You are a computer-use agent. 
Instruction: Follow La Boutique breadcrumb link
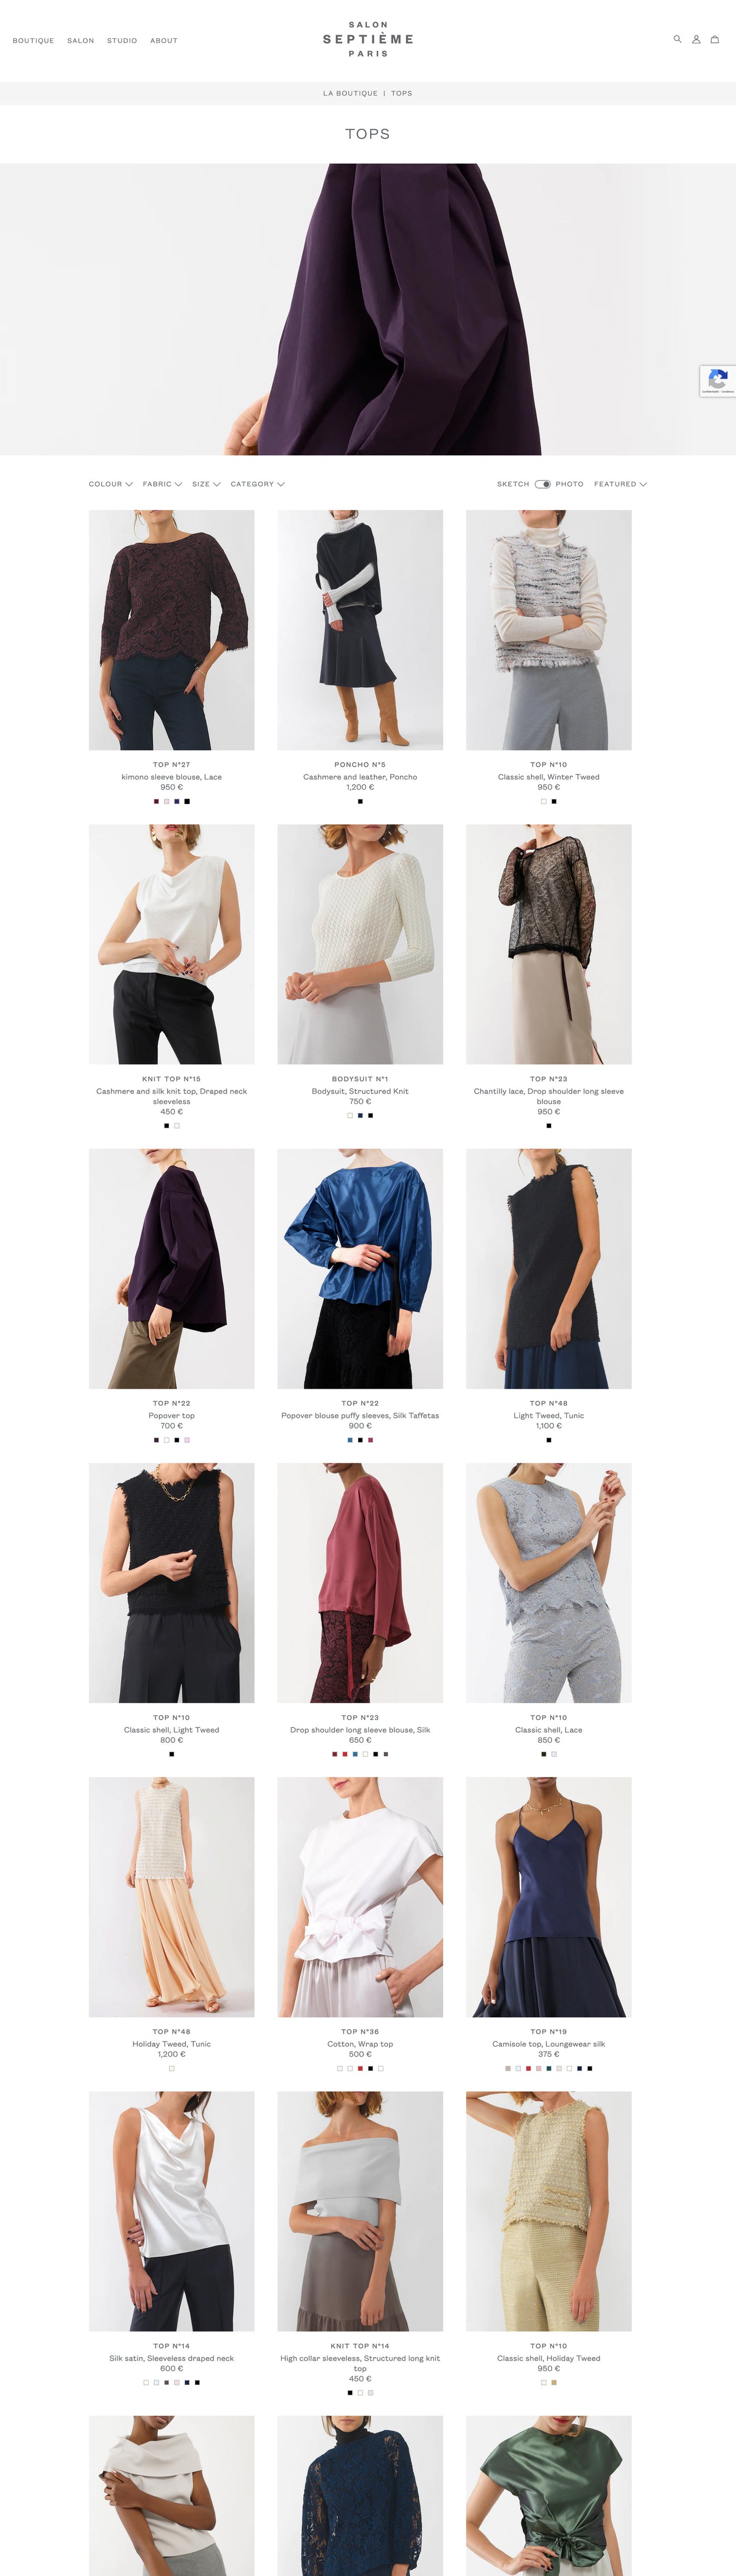click(x=350, y=93)
